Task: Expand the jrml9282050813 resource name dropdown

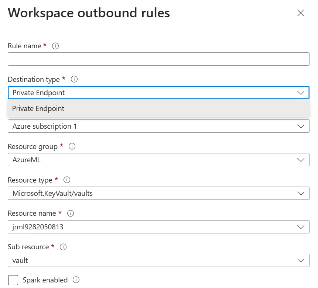Action: (x=158, y=227)
